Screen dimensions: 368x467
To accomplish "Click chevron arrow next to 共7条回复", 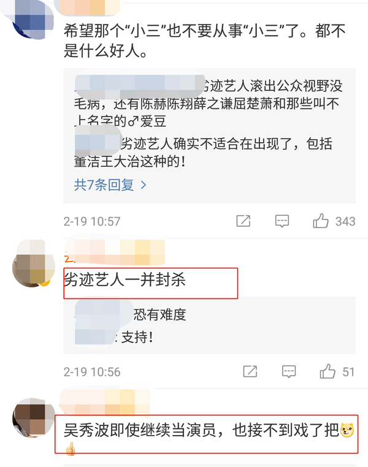I will (144, 185).
